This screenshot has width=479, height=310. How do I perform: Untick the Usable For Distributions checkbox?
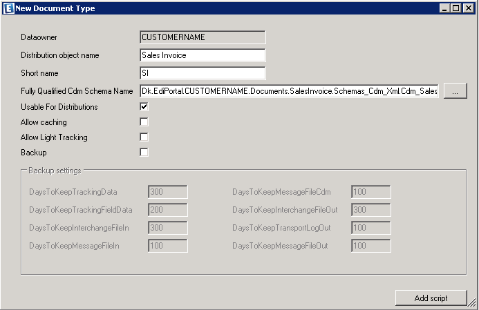(144, 107)
